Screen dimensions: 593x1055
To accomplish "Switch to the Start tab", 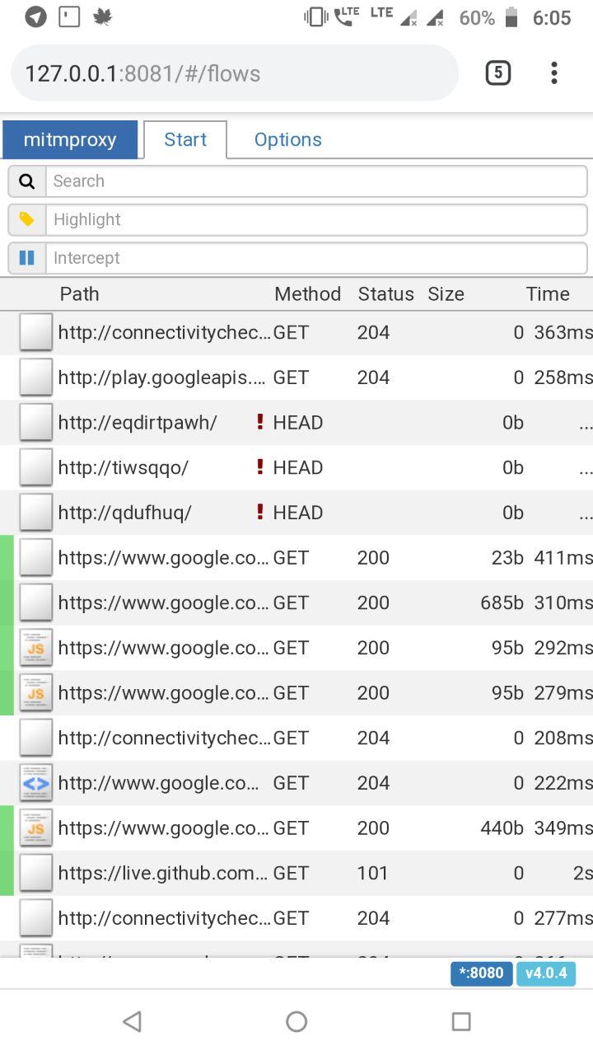I will pos(185,139).
